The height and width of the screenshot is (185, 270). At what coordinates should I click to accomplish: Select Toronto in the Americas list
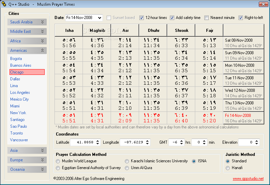click(17, 133)
